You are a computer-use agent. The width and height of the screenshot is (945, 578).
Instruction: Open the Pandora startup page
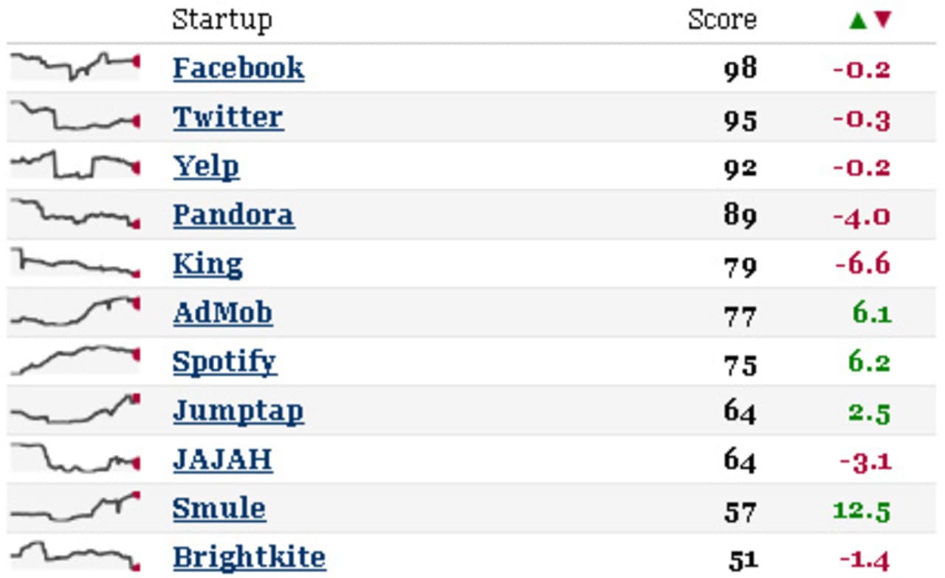tap(234, 215)
